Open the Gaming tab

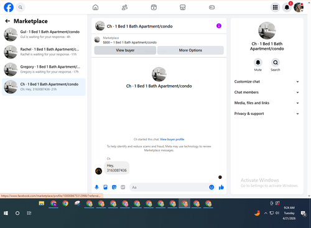(211, 7)
